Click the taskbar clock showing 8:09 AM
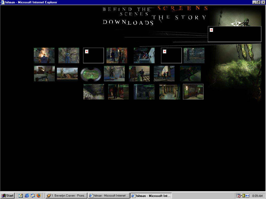266x199 pixels. 257,196
